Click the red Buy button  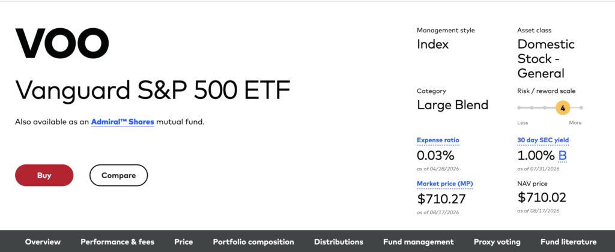(x=44, y=175)
